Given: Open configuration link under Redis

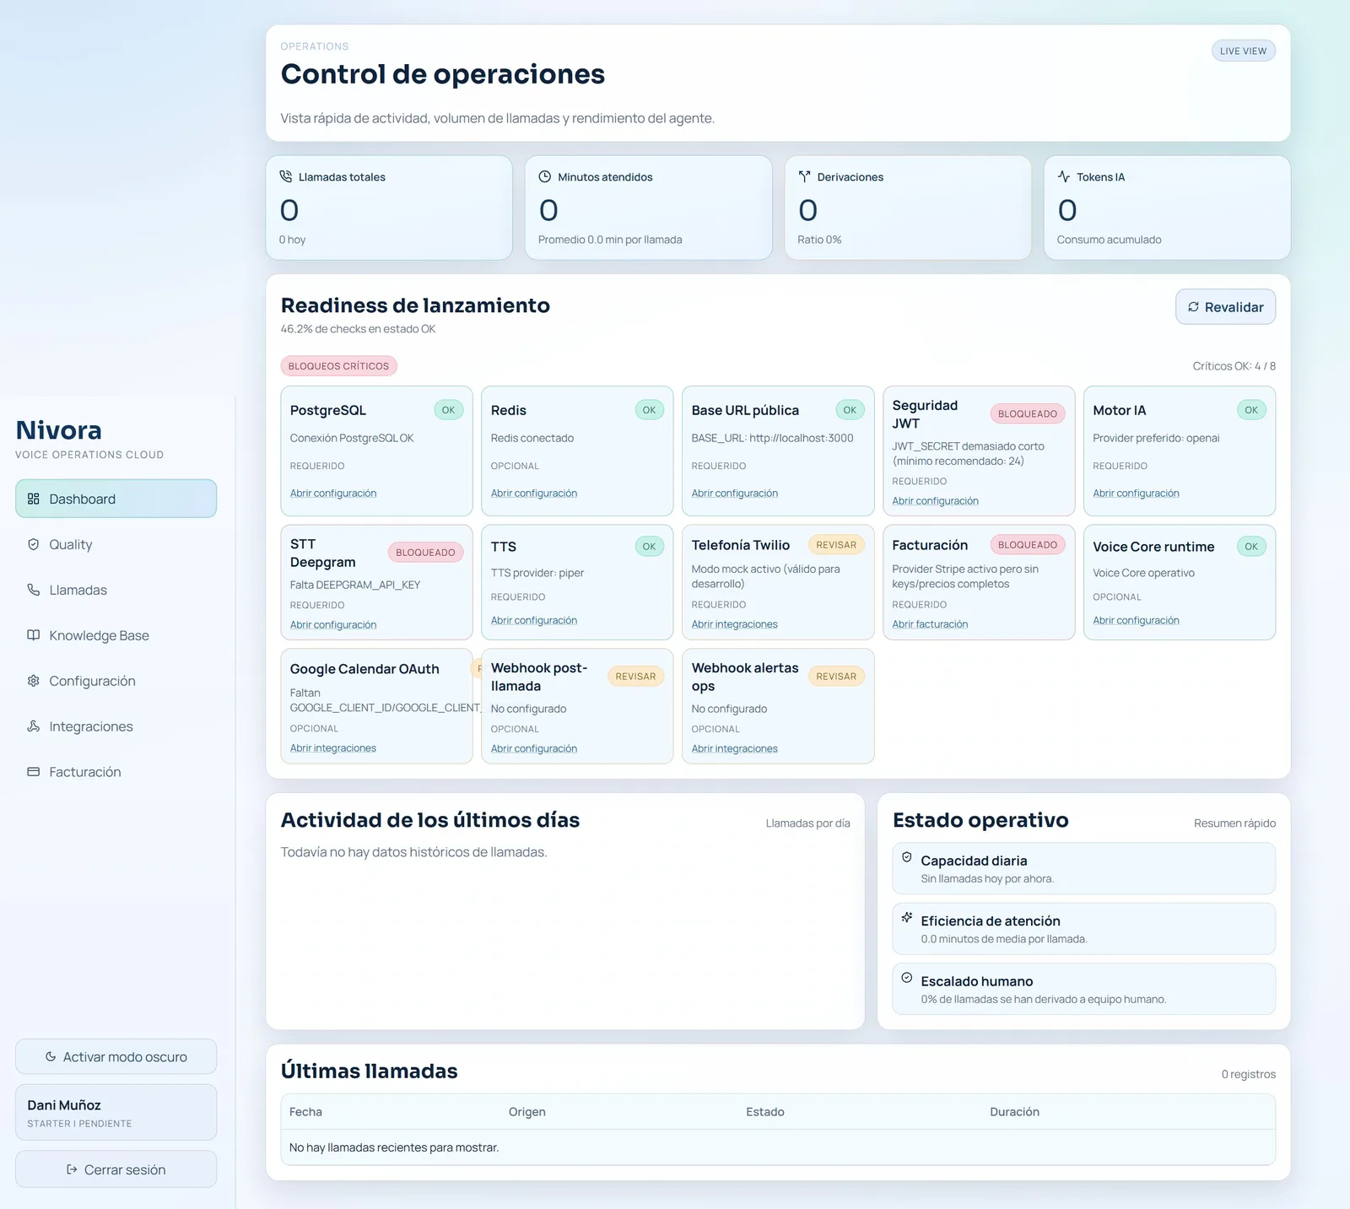Looking at the screenshot, I should 534,493.
